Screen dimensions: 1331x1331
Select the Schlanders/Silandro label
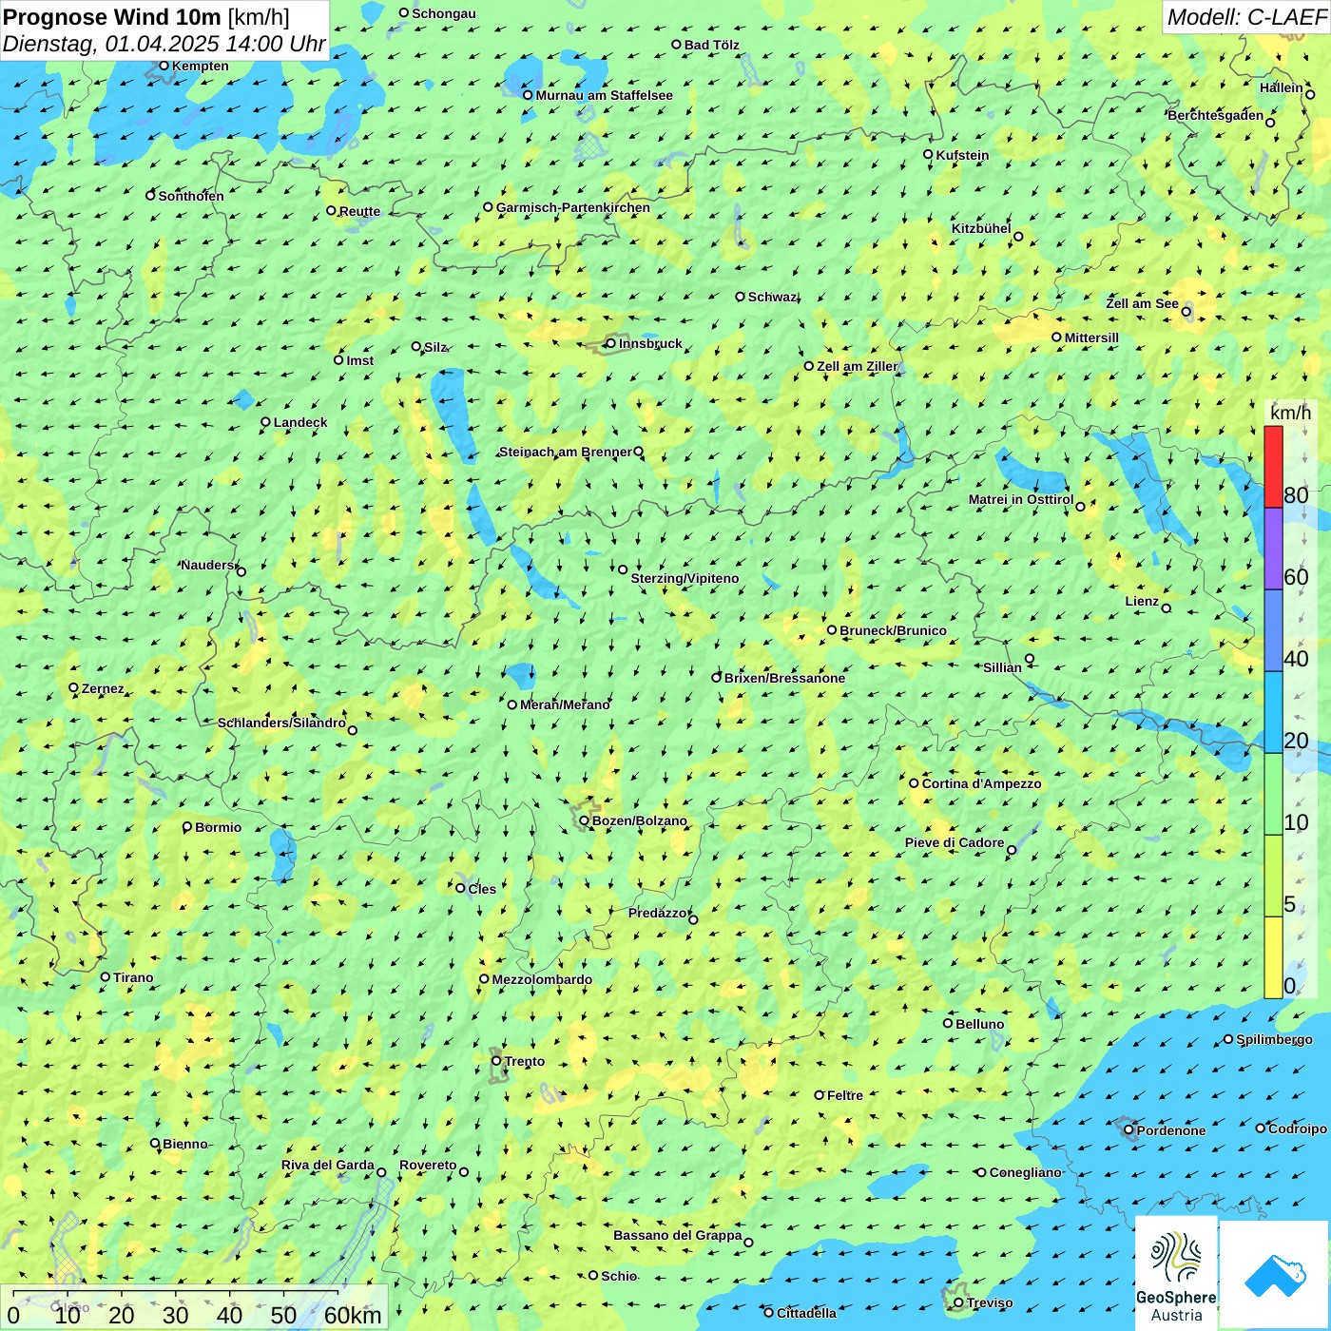click(x=281, y=723)
